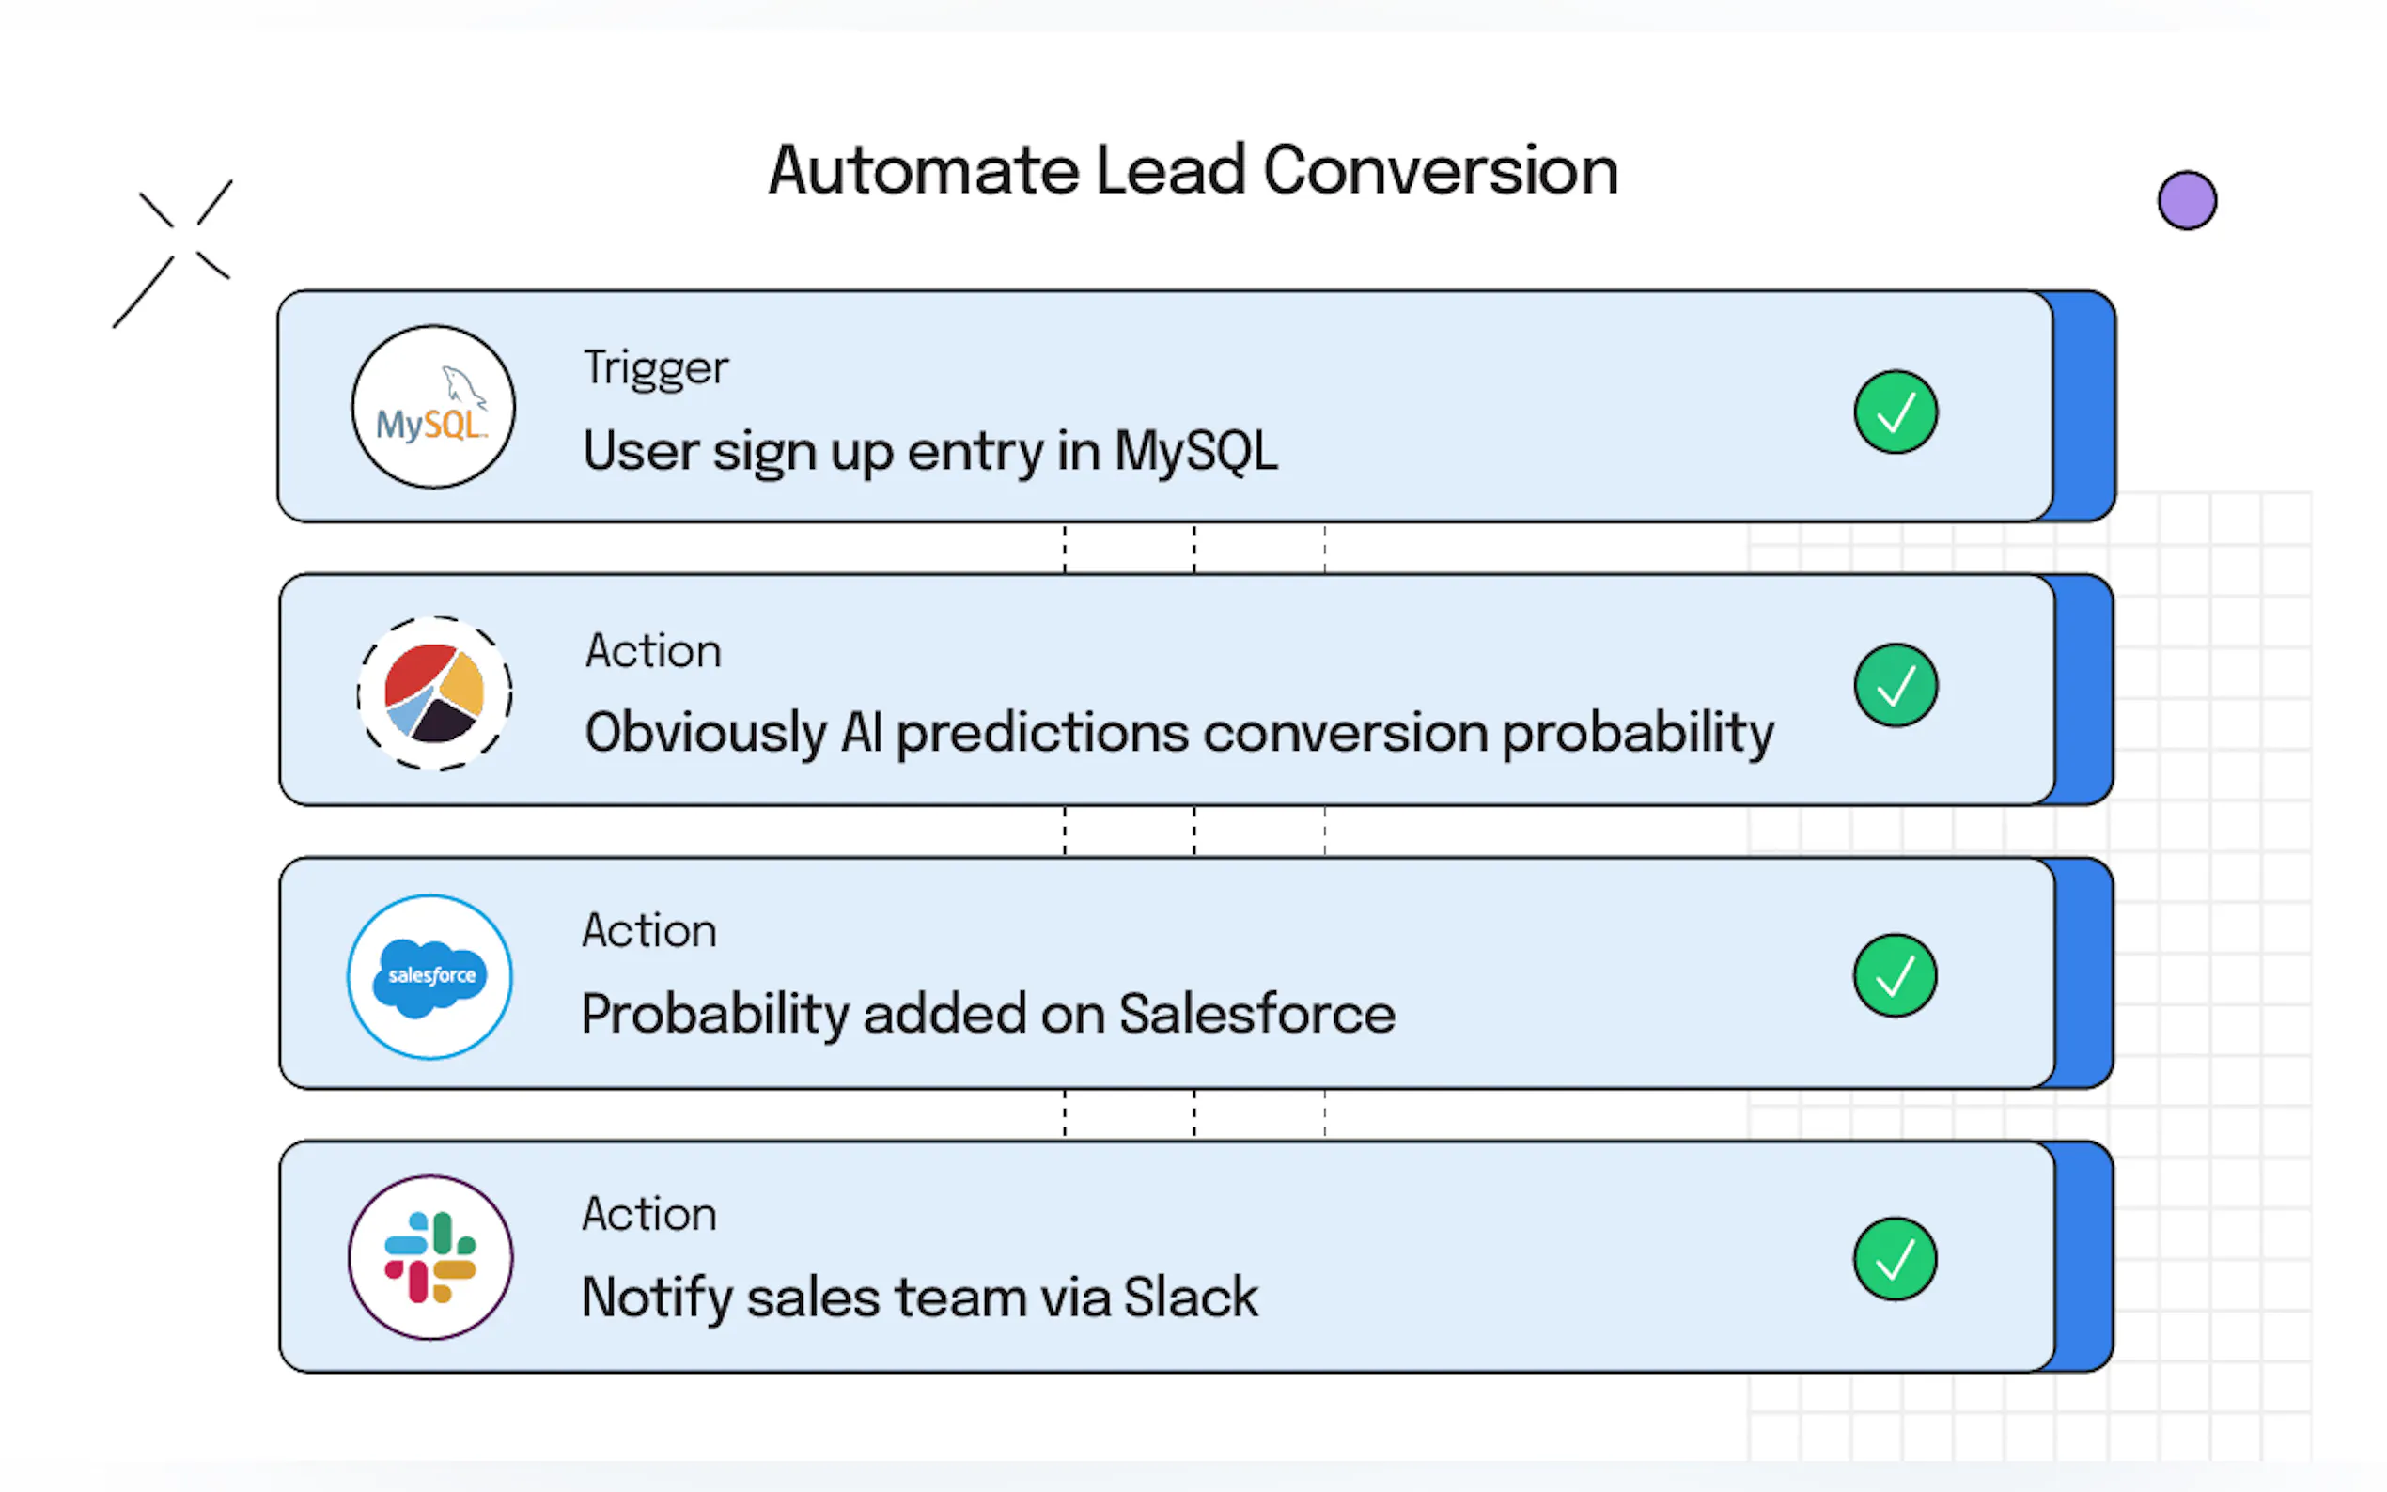Click the "Action" label above the Salesforce step

(x=649, y=930)
